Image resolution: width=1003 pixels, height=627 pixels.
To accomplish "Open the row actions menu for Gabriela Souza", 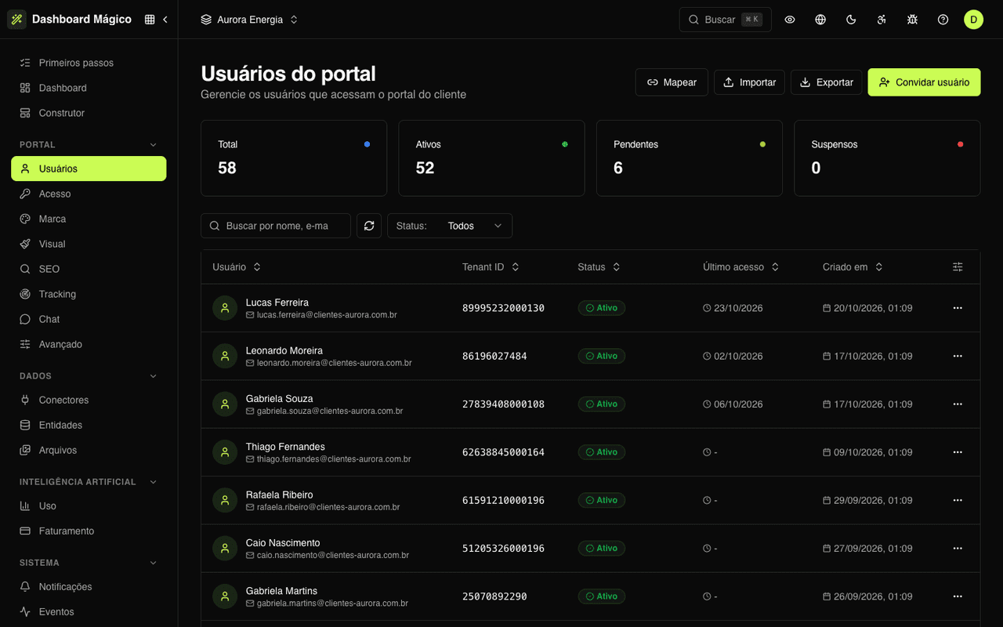I will click(x=958, y=404).
